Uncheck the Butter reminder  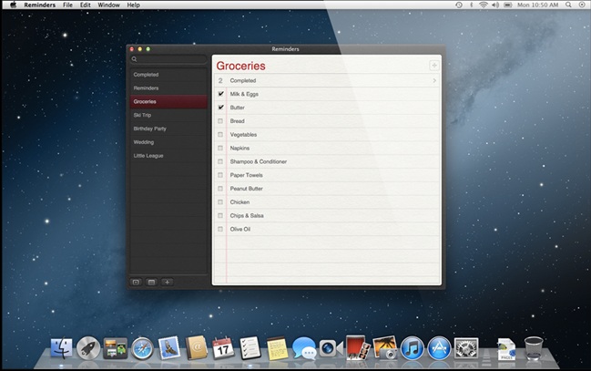point(220,108)
